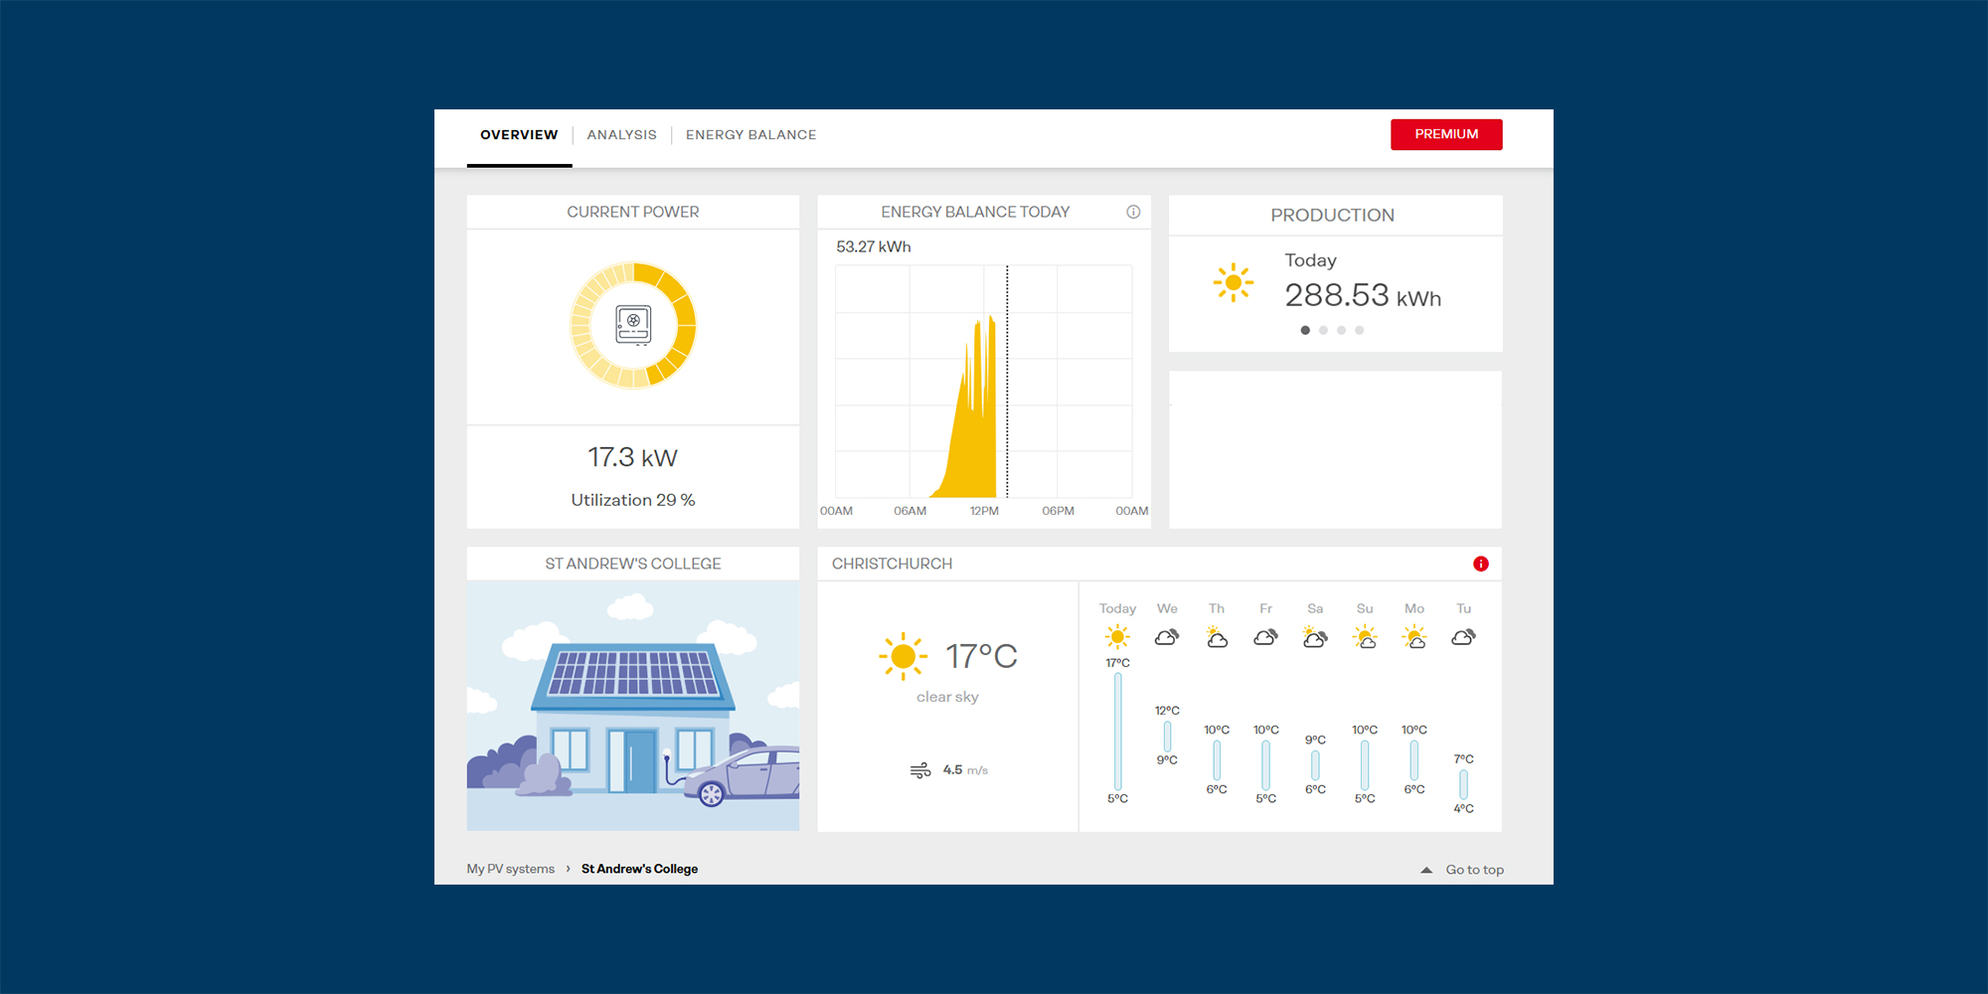
Task: Click the ST ANDREW'S COLLEGE card heading
Action: 633,564
